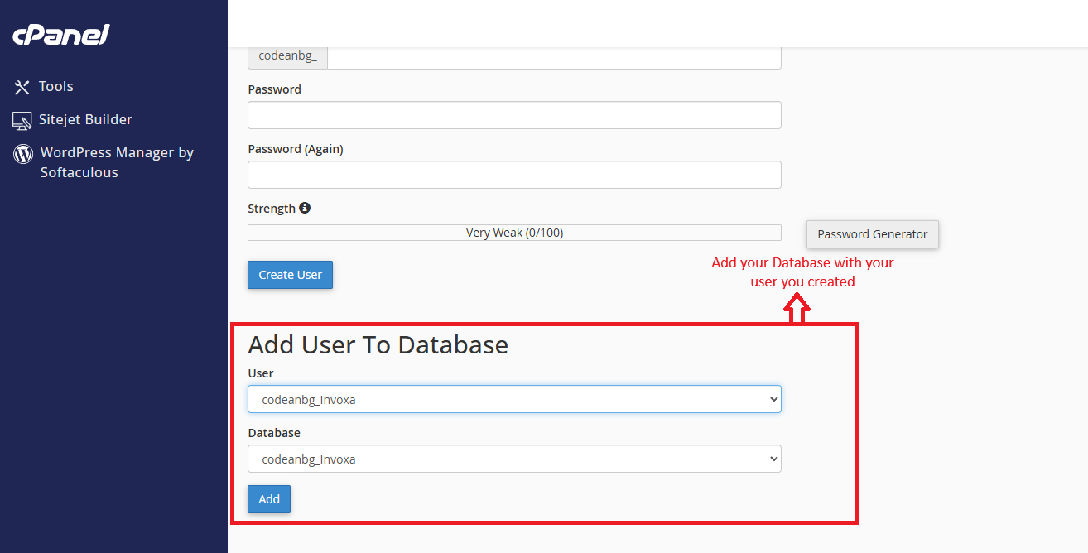
Task: Click the Very Weak strength progress bar
Action: (513, 232)
